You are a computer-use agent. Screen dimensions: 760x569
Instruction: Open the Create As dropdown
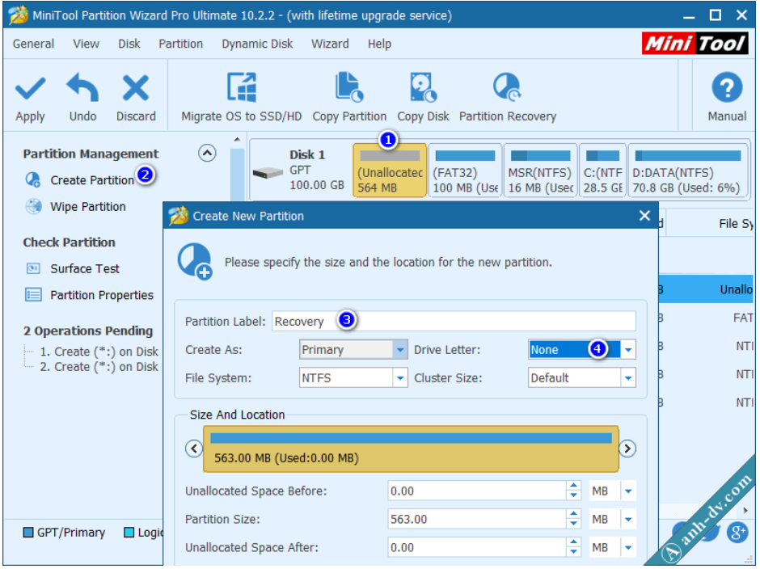[x=400, y=349]
